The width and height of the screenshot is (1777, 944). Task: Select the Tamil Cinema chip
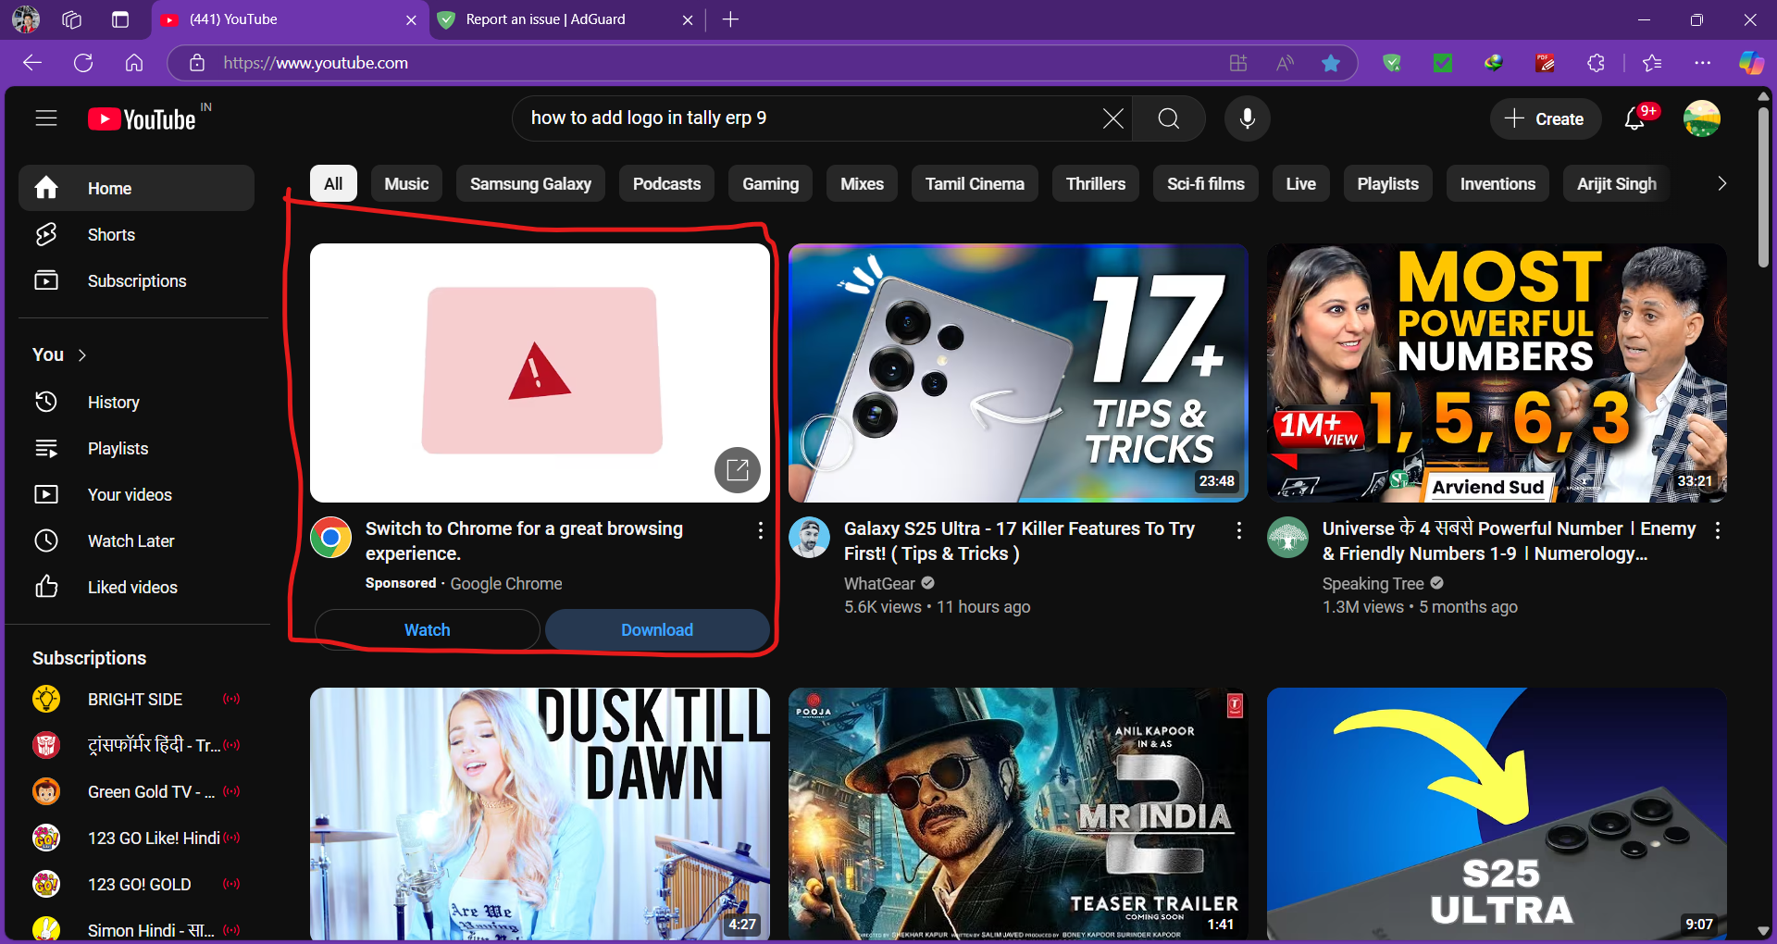975,183
